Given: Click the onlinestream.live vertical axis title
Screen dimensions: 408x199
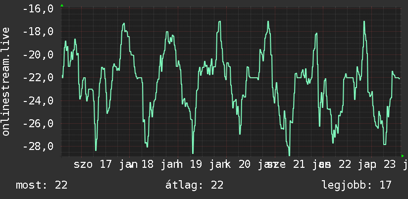Looking at the screenshot, I should click(x=5, y=81).
